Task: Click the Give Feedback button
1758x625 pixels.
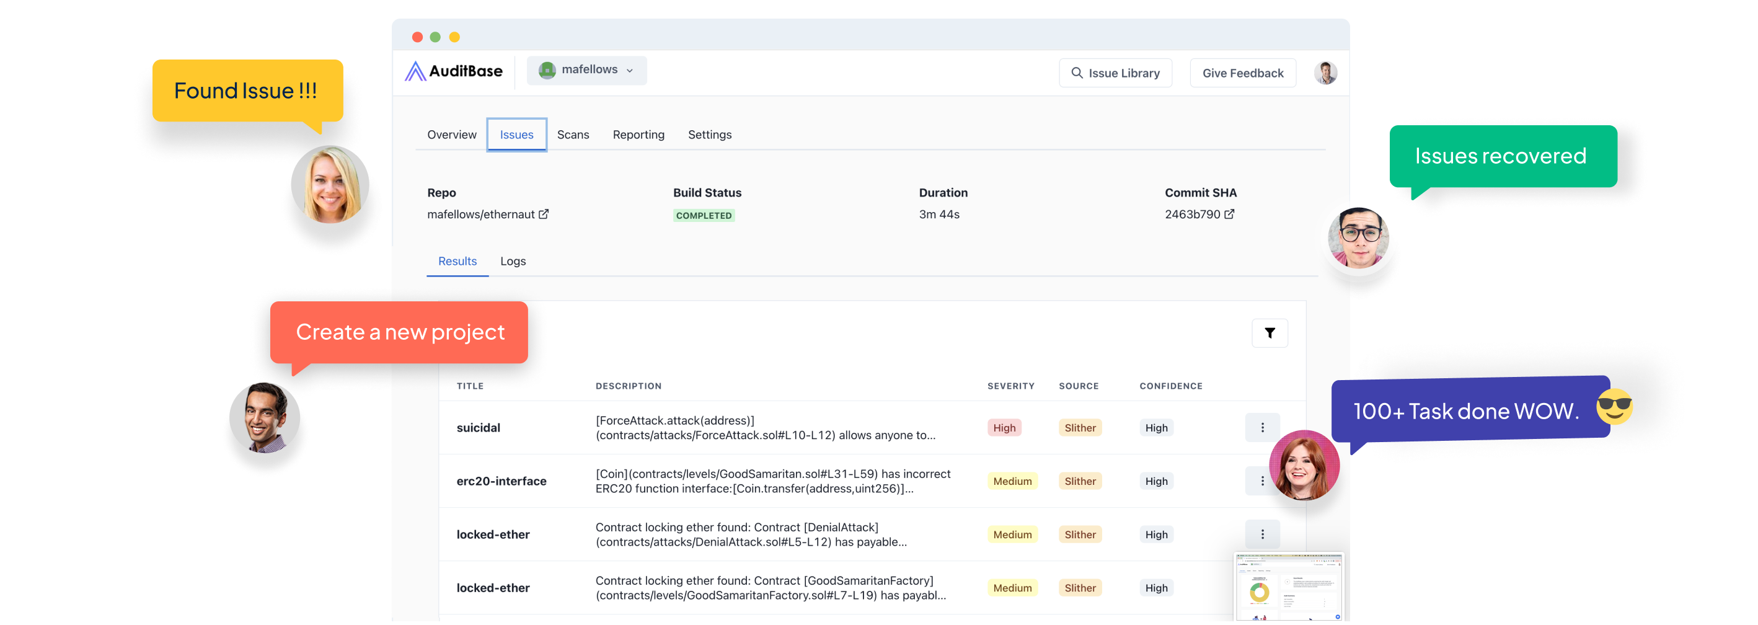Action: coord(1242,73)
